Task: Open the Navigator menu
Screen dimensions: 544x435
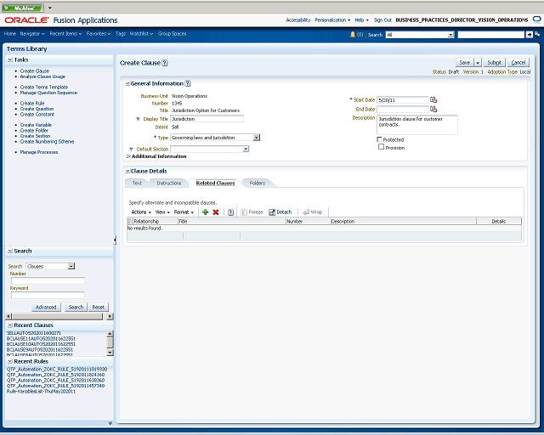Action: [x=32, y=34]
